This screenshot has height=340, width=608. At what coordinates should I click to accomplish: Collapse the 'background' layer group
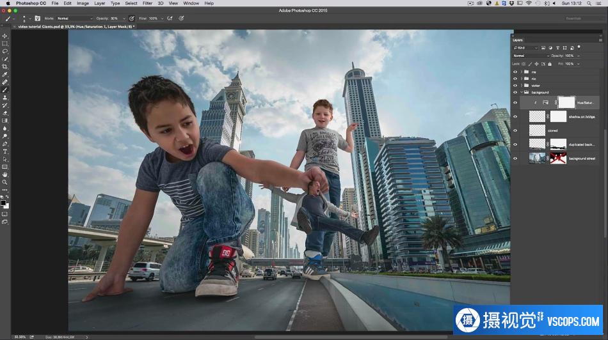(x=522, y=93)
